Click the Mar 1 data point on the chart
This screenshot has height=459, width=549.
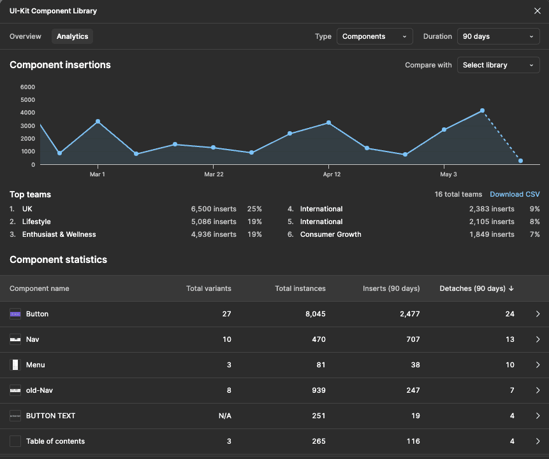tap(97, 121)
